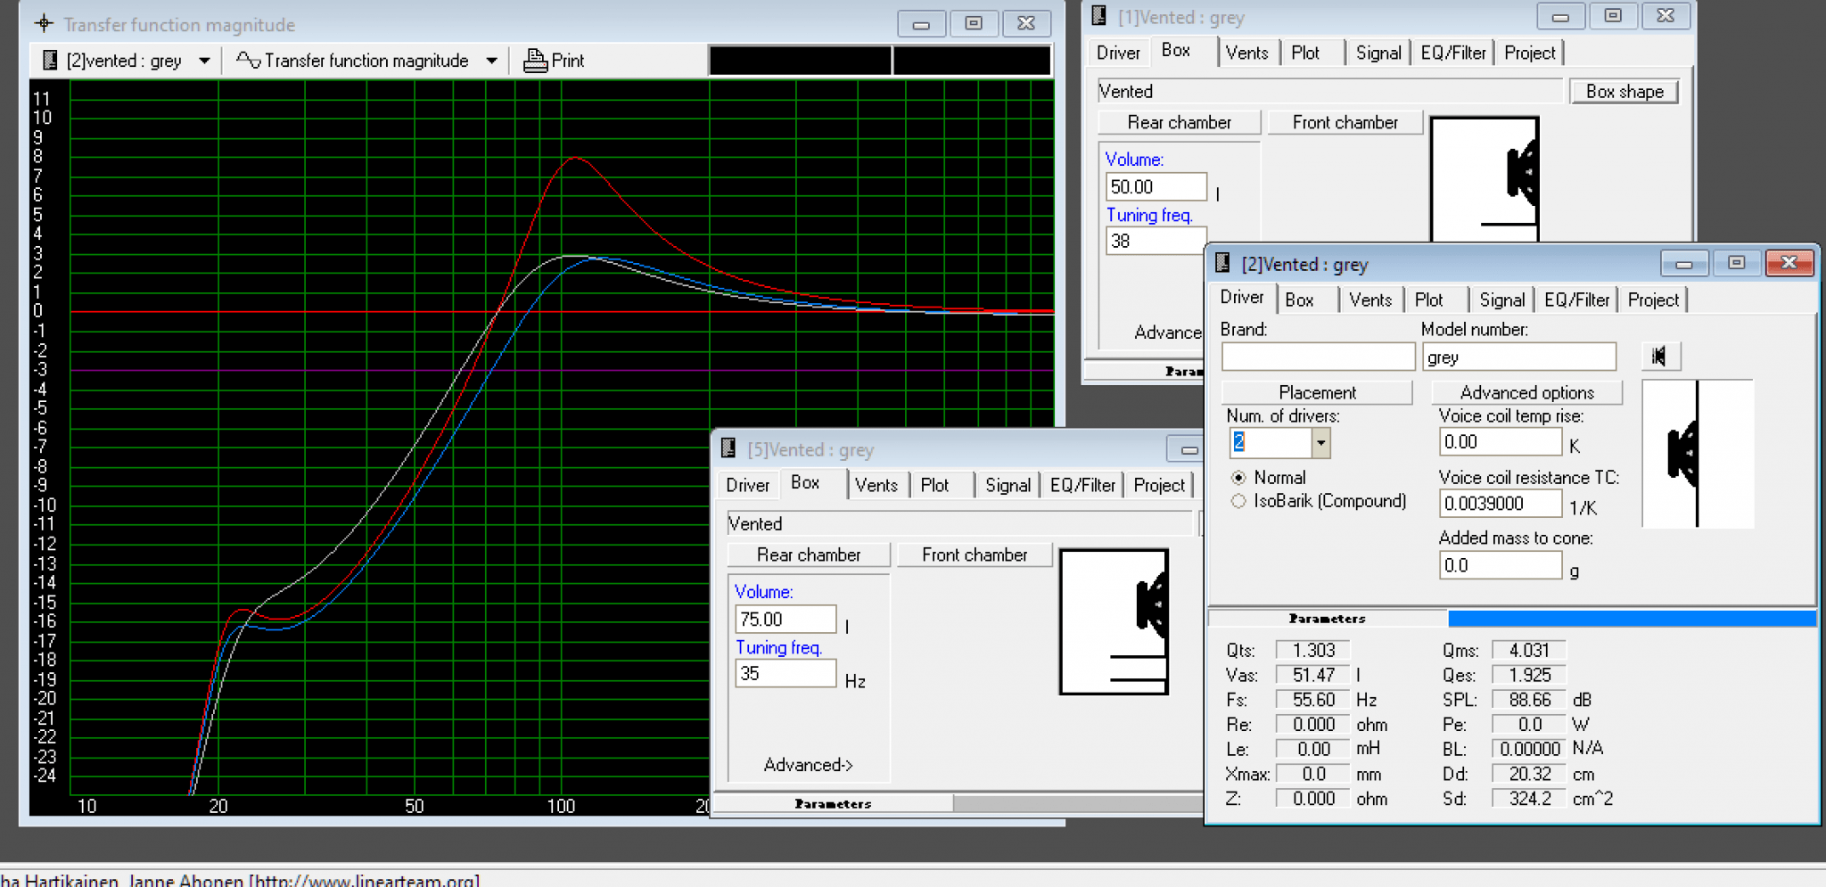Click Front chamber in [5]Vented window
Screen dimensions: 1826x887
(975, 555)
